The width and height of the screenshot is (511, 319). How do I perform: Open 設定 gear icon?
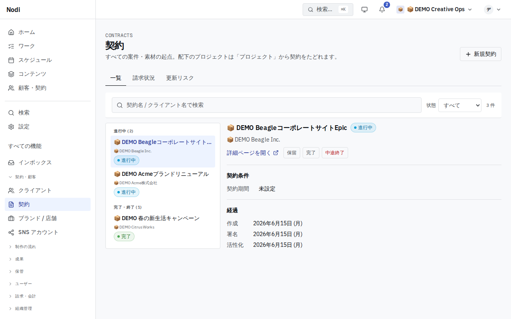[x=11, y=127]
